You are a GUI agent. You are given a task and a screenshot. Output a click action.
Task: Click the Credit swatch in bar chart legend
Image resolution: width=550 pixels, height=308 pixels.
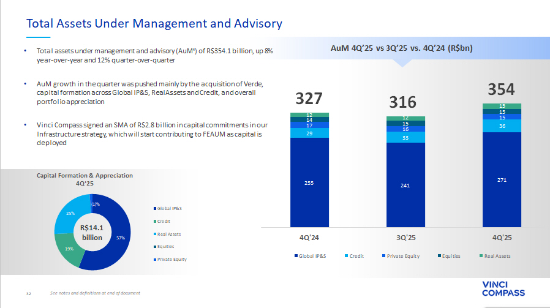tap(345, 256)
